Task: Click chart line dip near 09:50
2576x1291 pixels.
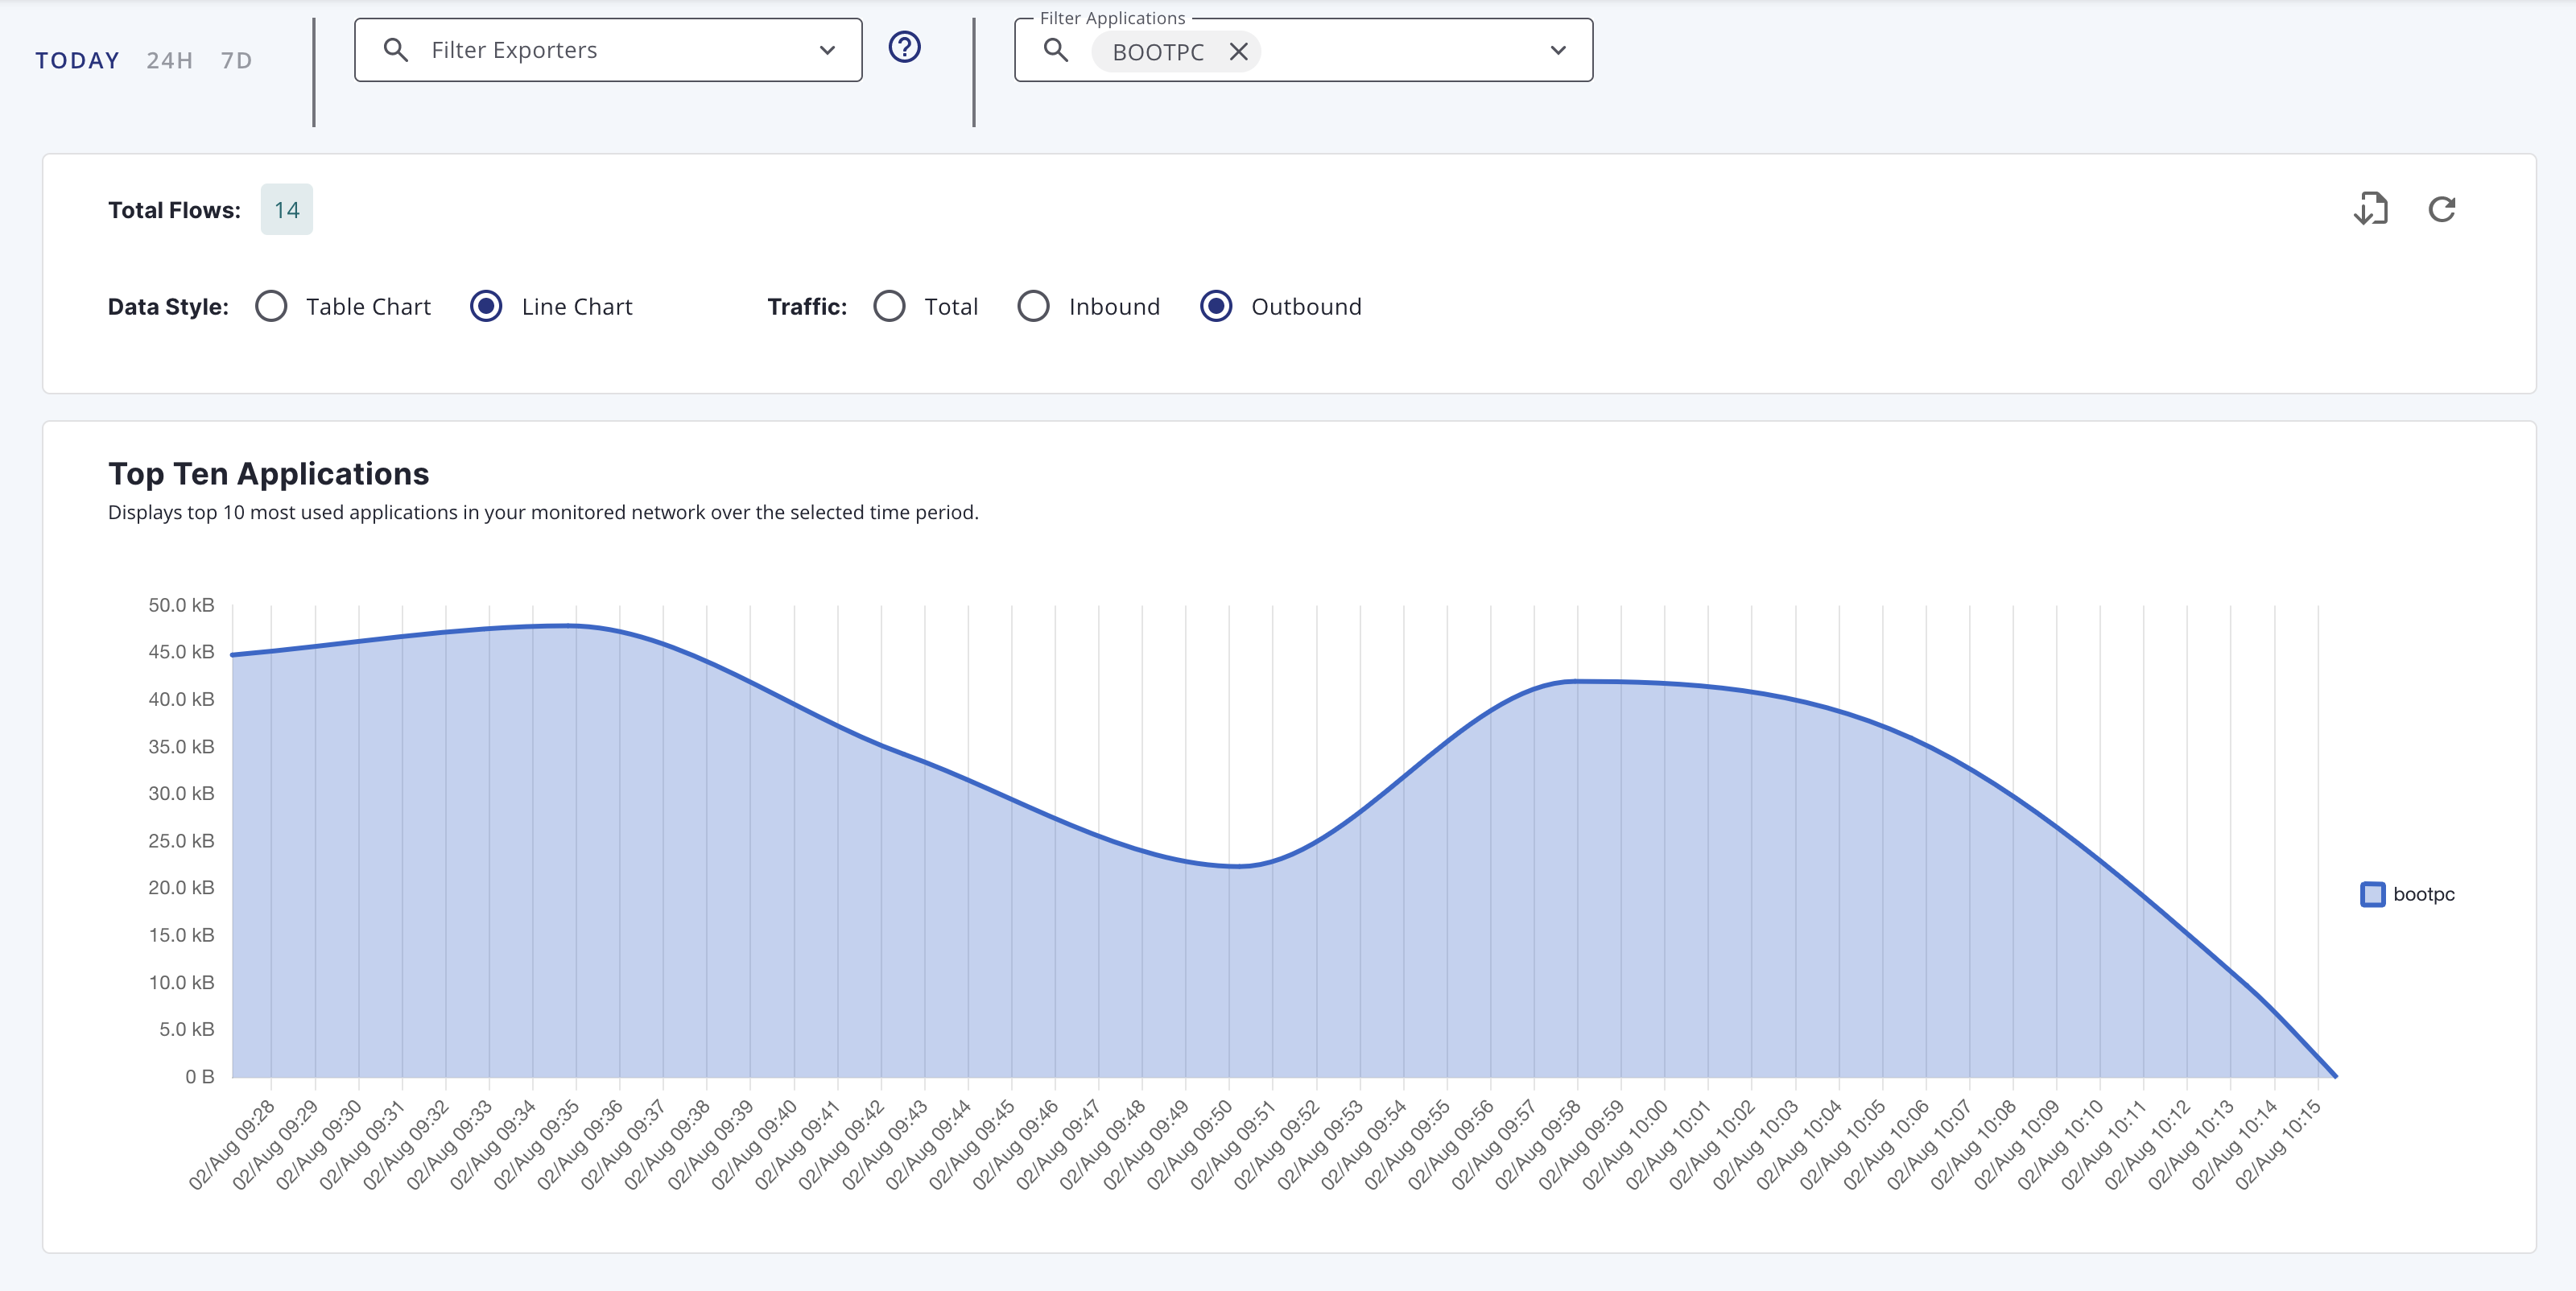Action: 1237,866
